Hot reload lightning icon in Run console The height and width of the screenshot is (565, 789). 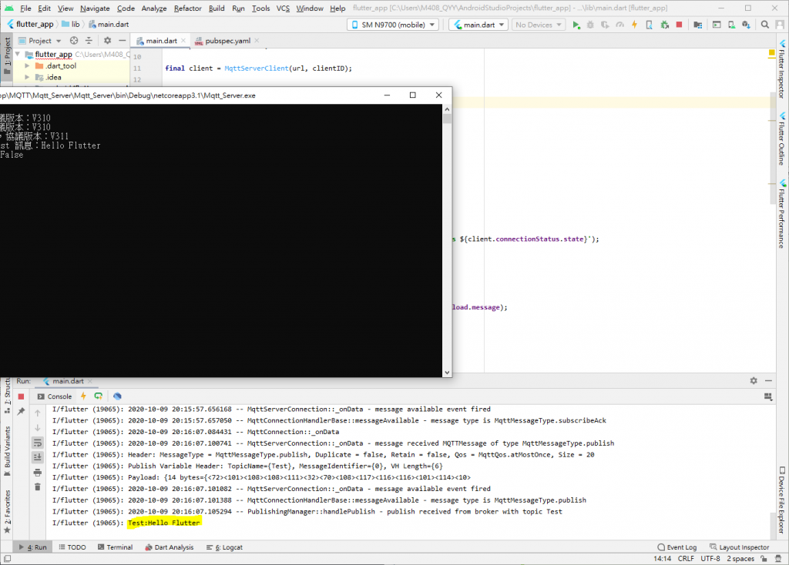click(x=83, y=396)
